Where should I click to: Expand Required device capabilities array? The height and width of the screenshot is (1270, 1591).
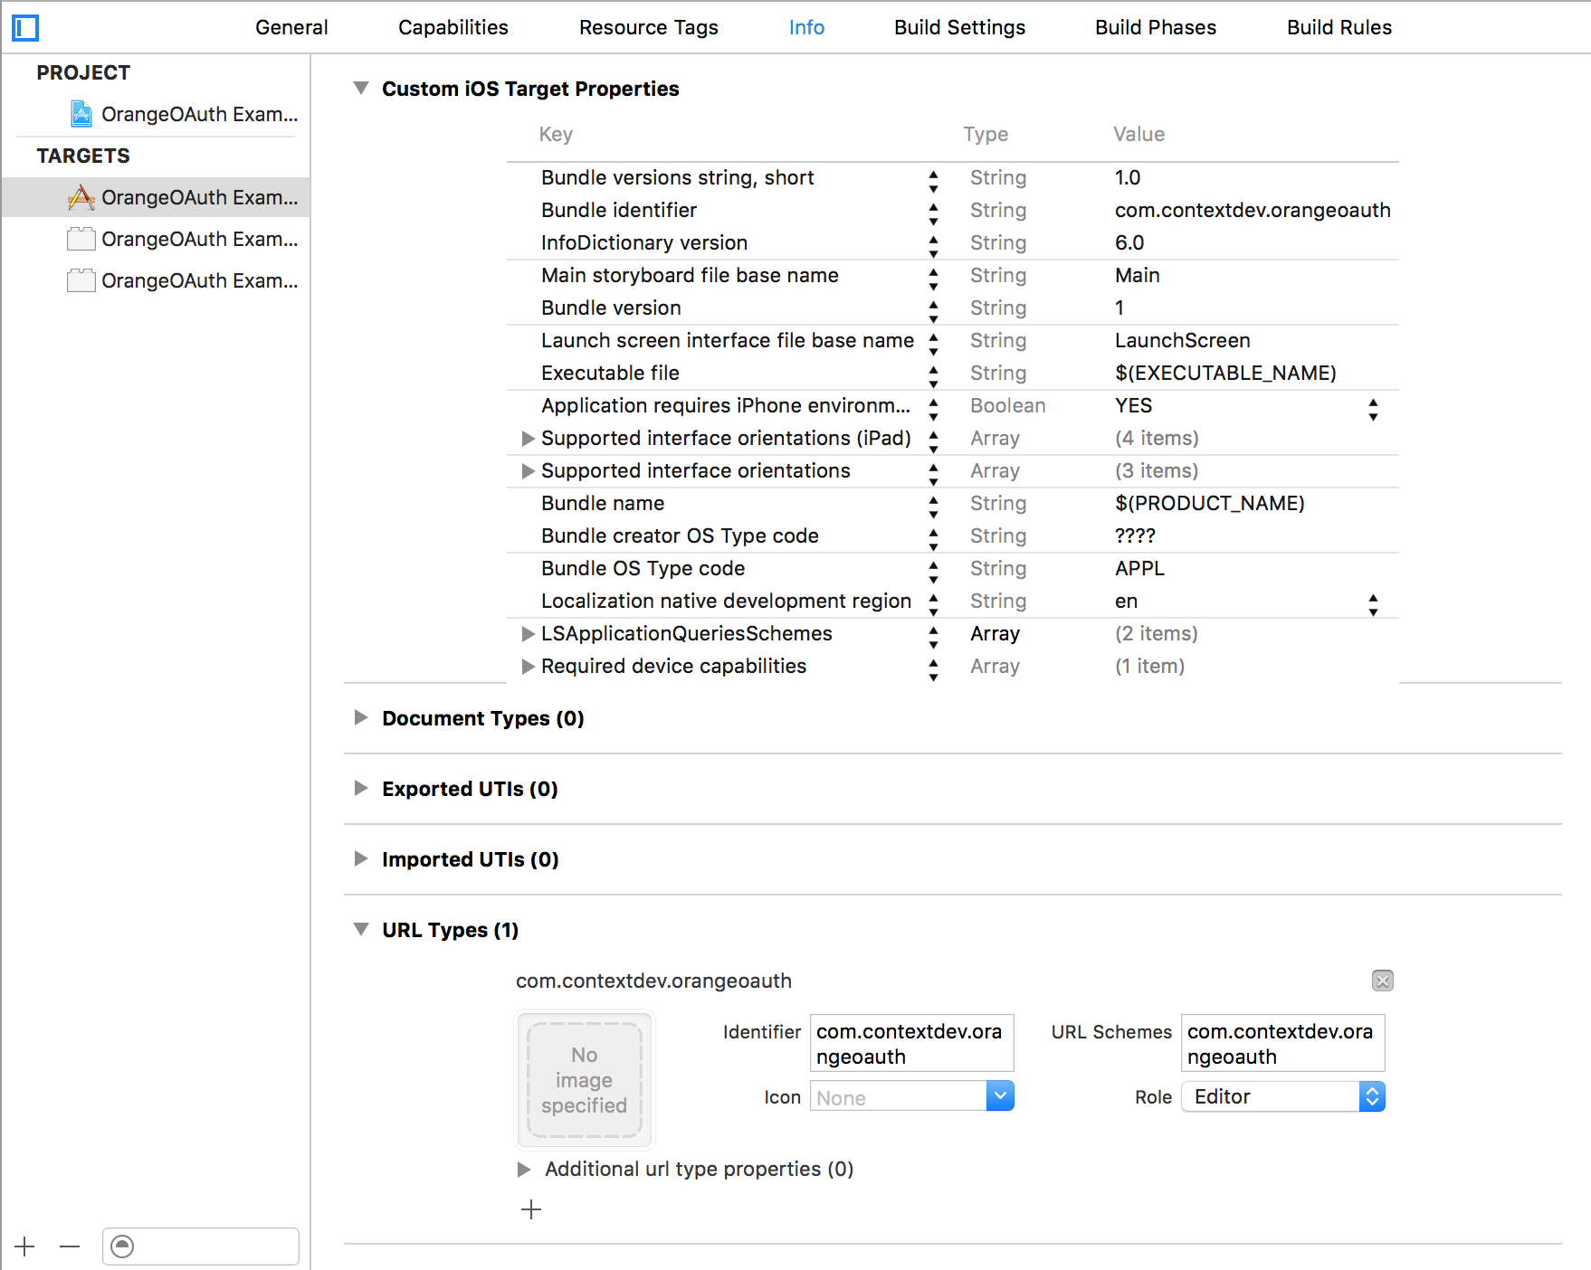tap(529, 667)
